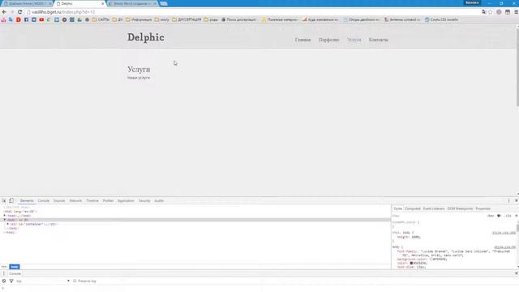Toggle the DevTools device toolbar icon
Image resolution: width=519 pixels, height=292 pixels.
coord(11,200)
